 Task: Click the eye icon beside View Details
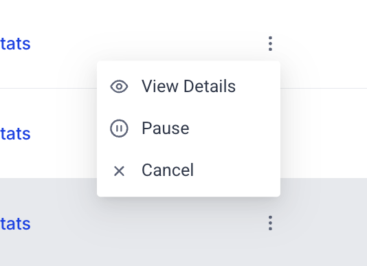tap(119, 87)
